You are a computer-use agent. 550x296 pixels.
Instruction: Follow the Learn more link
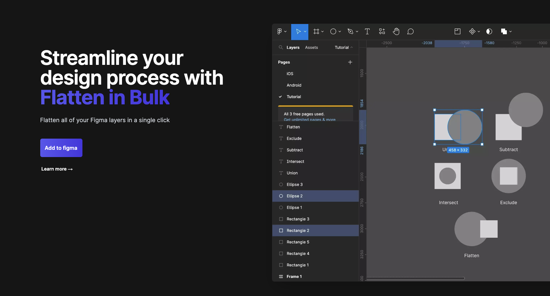pyautogui.click(x=57, y=169)
